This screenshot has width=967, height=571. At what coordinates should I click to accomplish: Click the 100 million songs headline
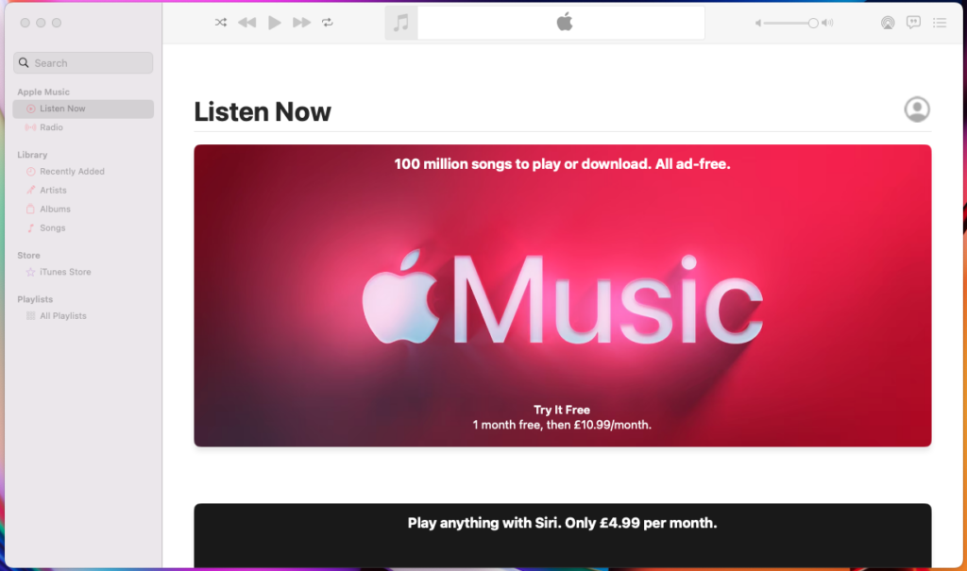562,164
